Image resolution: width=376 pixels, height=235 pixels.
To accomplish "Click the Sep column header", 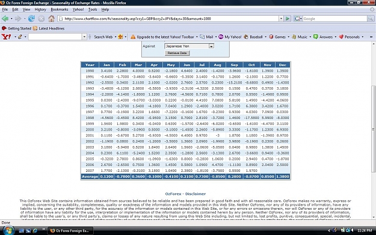I will click(x=234, y=65).
